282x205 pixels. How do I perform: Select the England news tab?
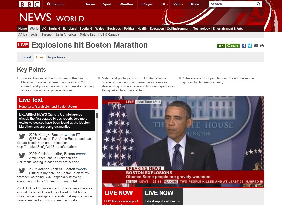click(54, 29)
